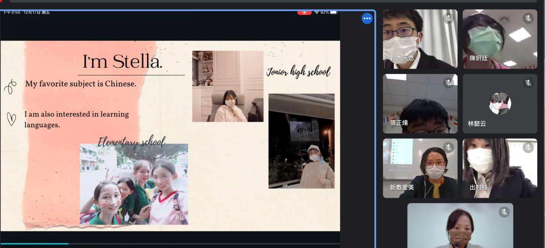Click muted mic icon on 鈴木天悠 tile
The width and height of the screenshot is (545, 248).
point(448,18)
